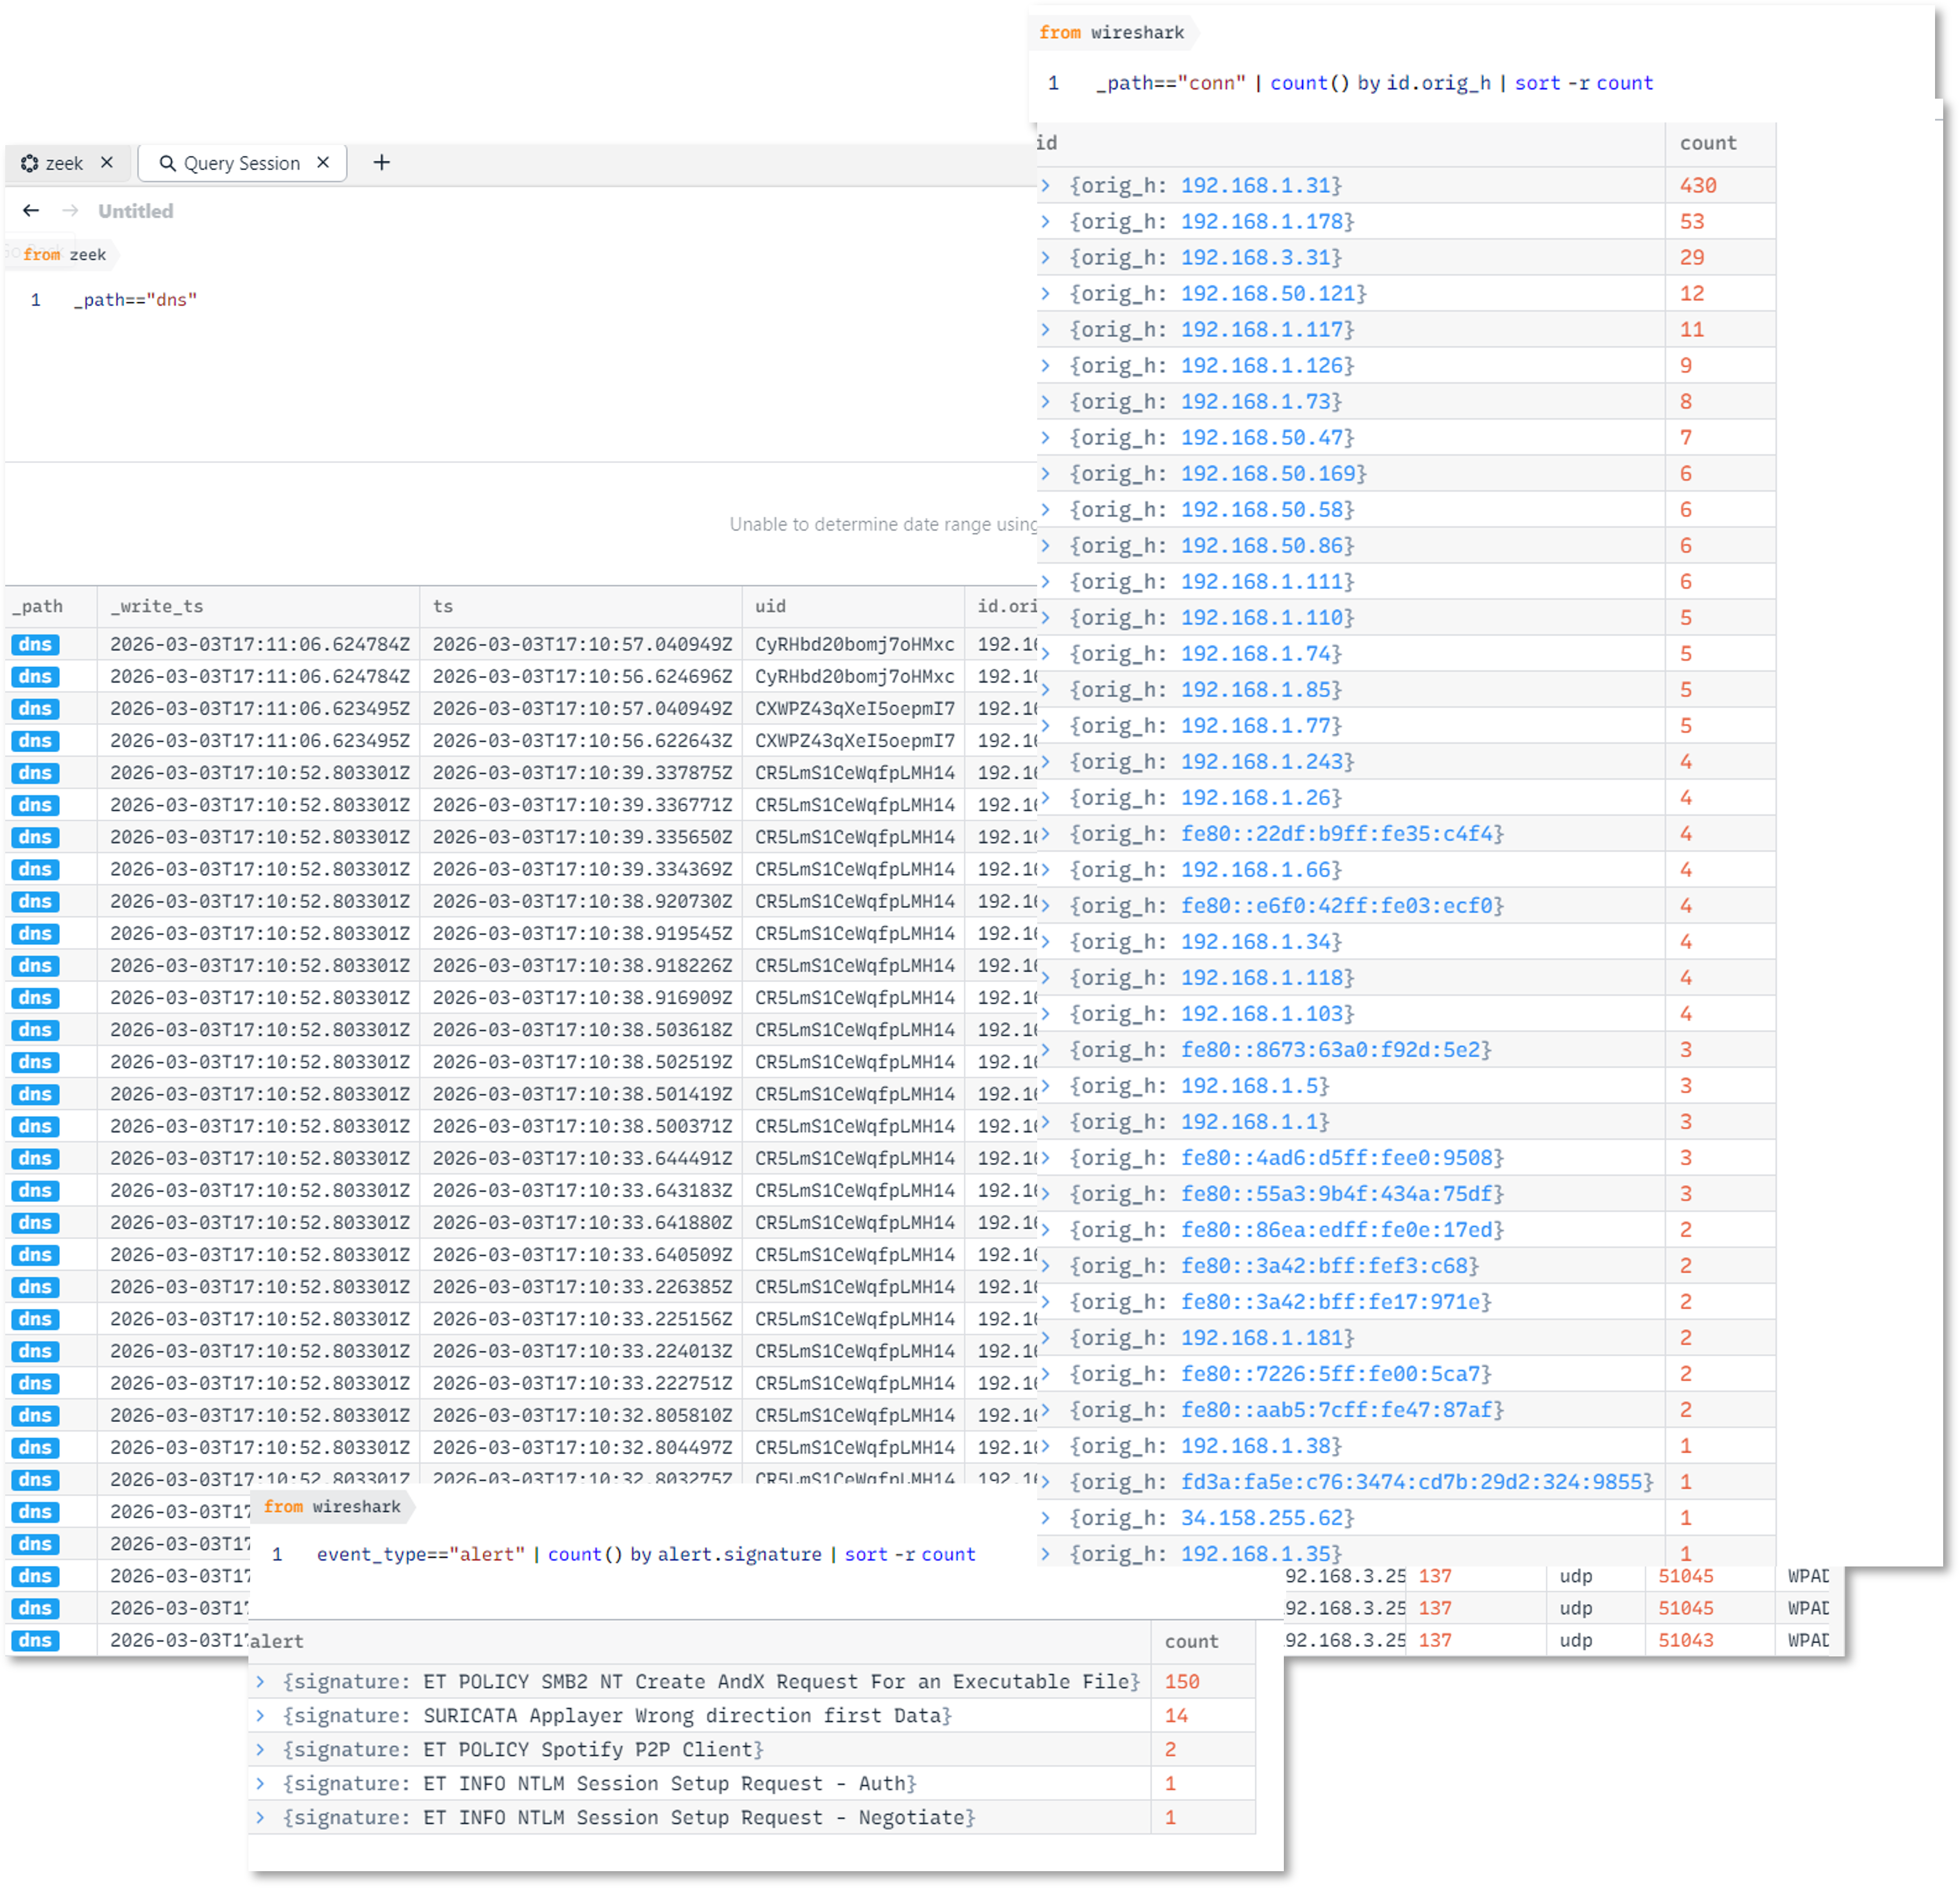
Task: Expand the ET POLICY Spotify P2P Client row
Action: (261, 1750)
